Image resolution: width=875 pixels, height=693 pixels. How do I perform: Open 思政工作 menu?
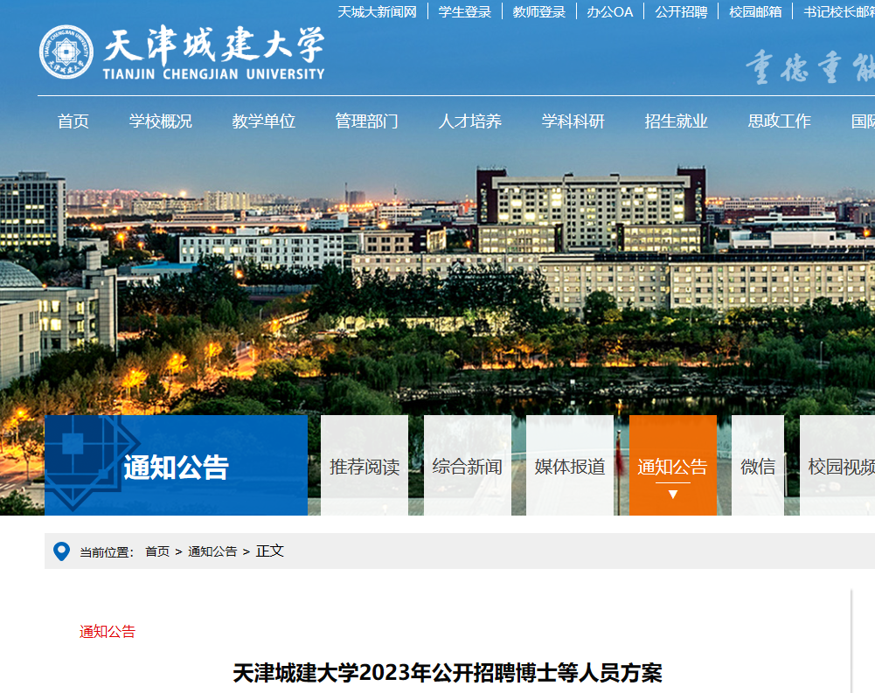[779, 121]
